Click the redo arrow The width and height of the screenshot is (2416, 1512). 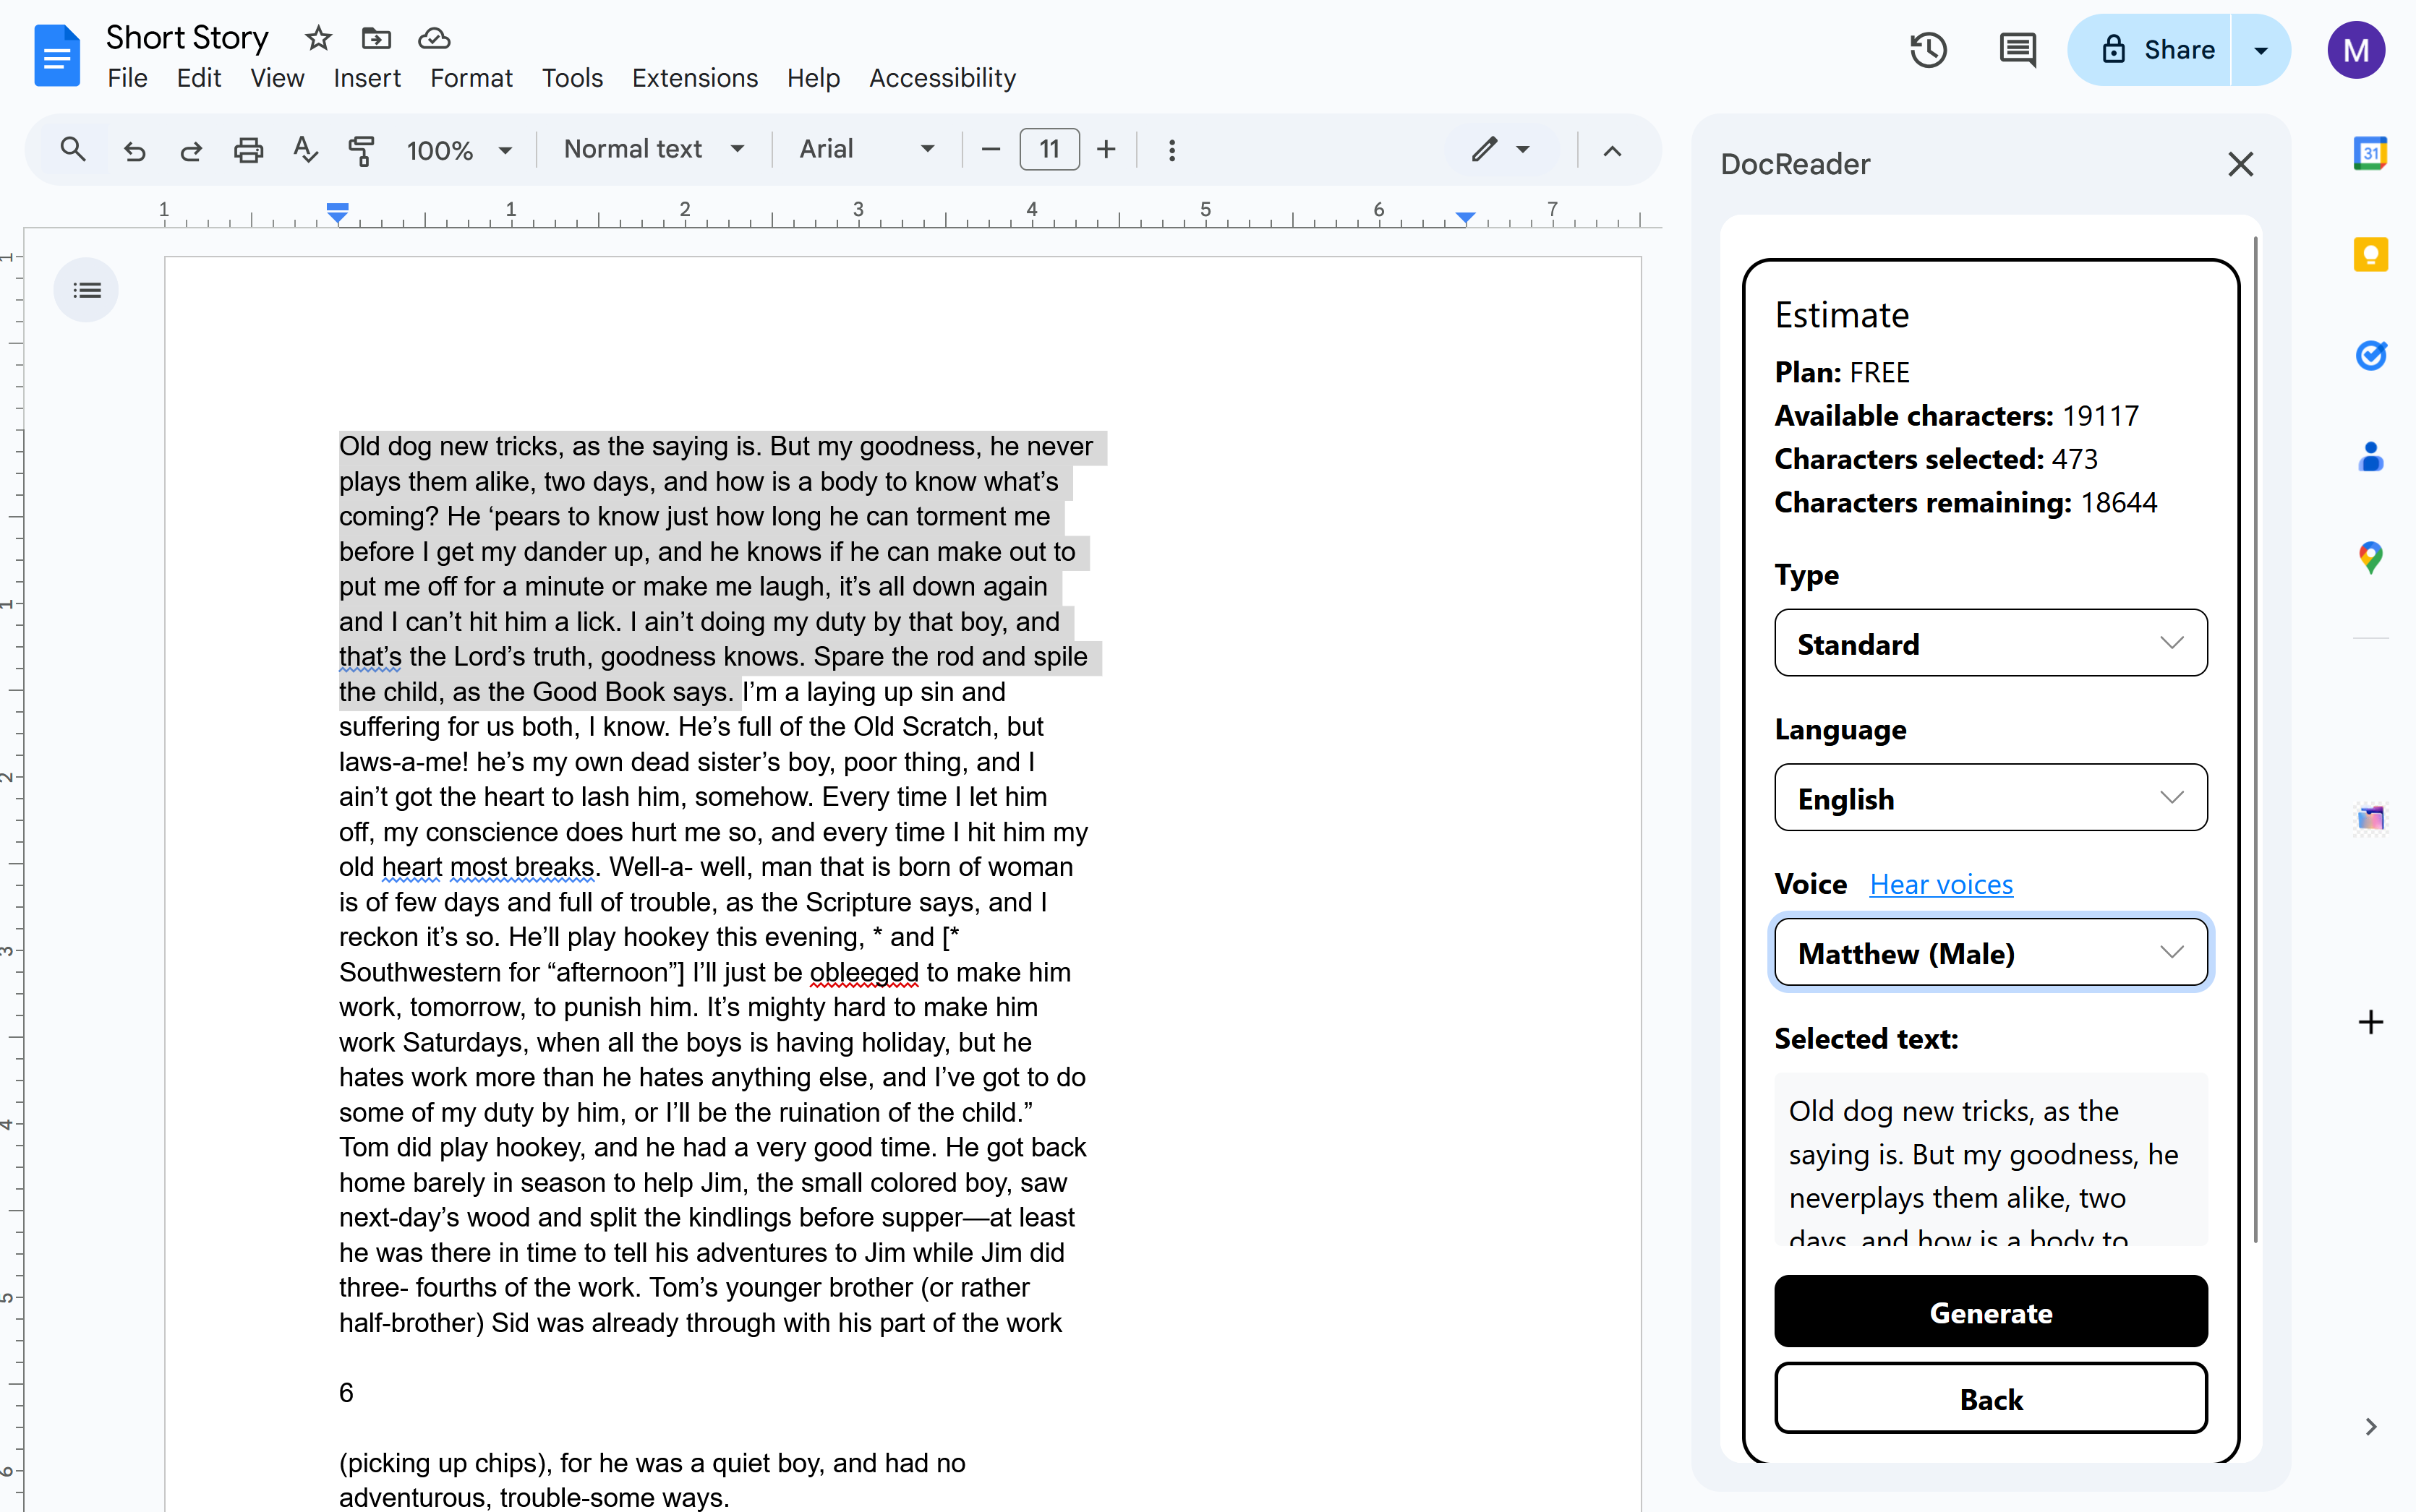click(191, 150)
